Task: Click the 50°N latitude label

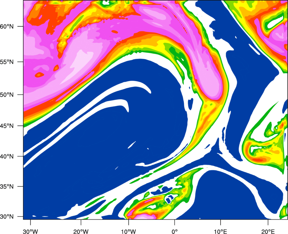Action: pos(7,95)
